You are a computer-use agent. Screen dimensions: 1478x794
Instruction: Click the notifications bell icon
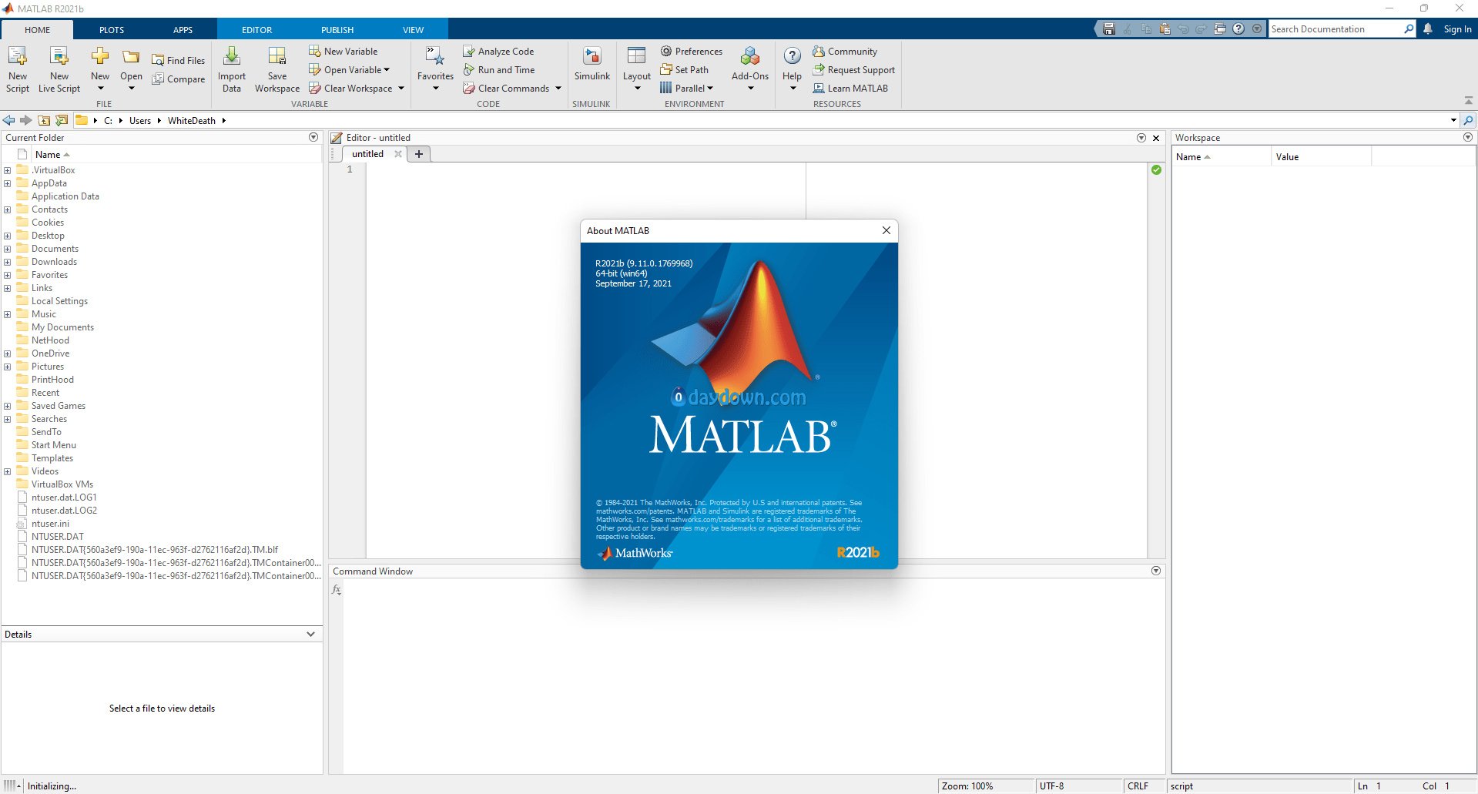pyautogui.click(x=1428, y=29)
